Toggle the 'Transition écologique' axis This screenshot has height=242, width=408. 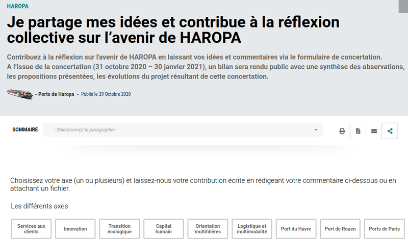[119, 229]
